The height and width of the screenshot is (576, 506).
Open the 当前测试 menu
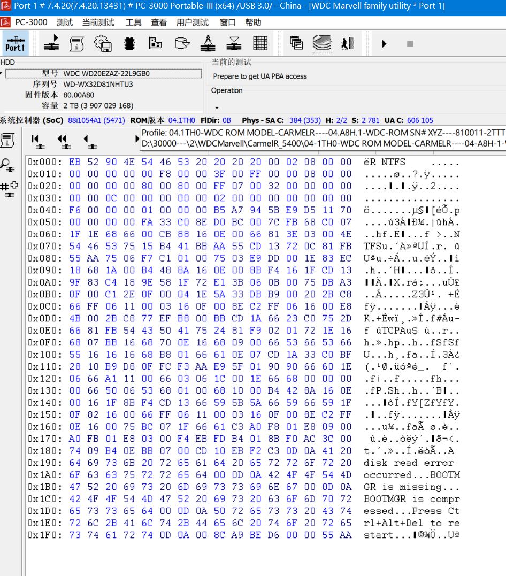98,22
